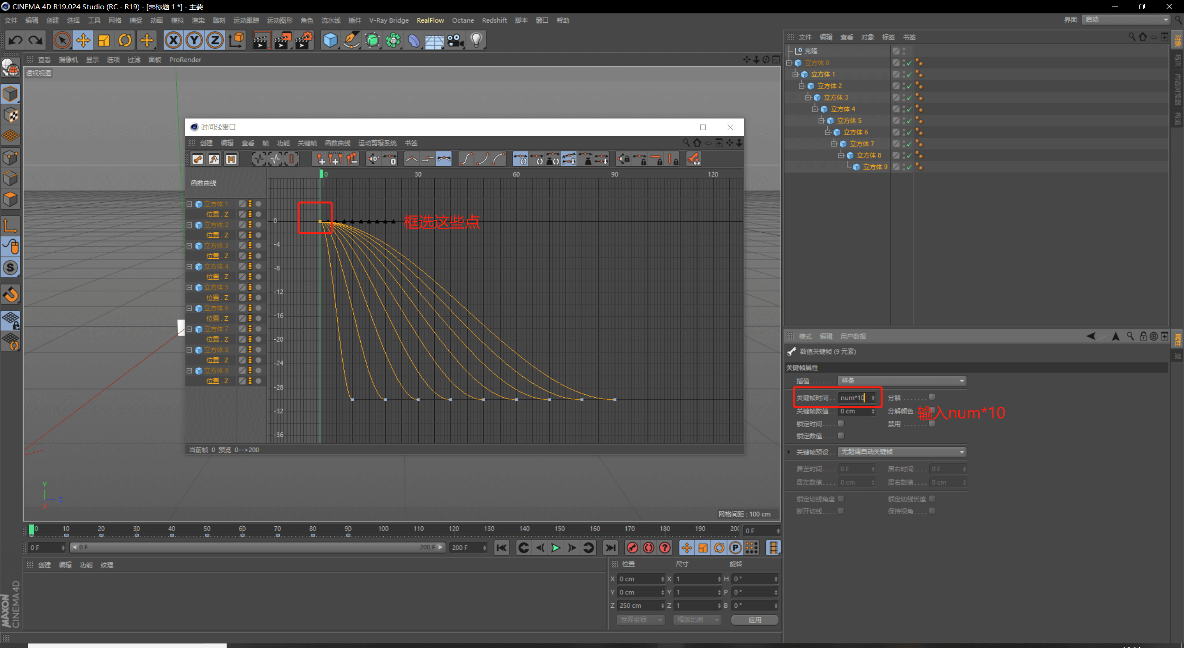The width and height of the screenshot is (1184, 648).
Task: Open the 运动图形 menu
Action: [x=279, y=20]
